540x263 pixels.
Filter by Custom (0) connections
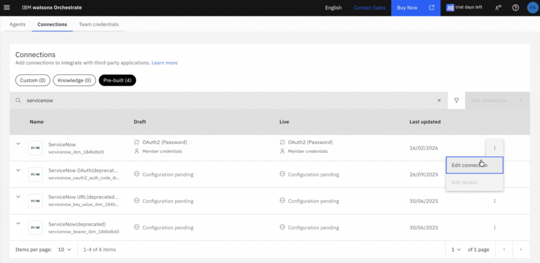coord(33,80)
